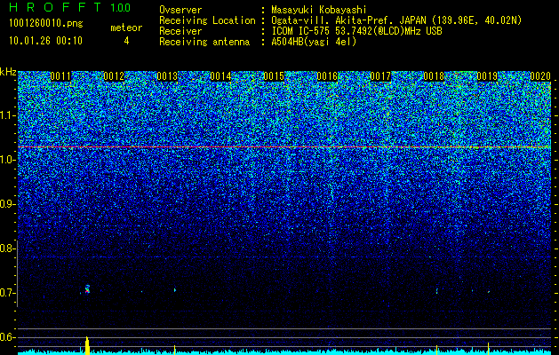Click the 'Receiver' field label
The image size is (559, 355).
tap(180, 31)
